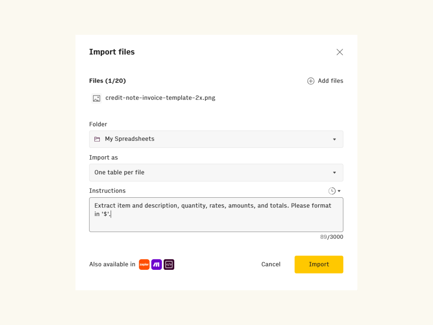This screenshot has height=325, width=433.
Task: Open the Make integration icon
Action: click(157, 264)
